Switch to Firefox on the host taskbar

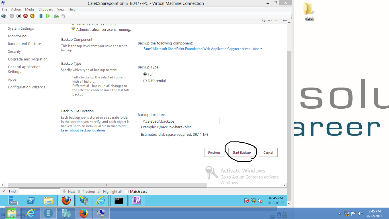click(x=84, y=213)
